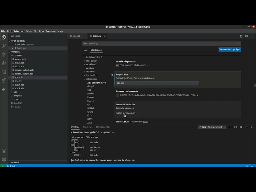The width and height of the screenshot is (256, 192).
Task: Open the Terminal menu
Action: tap(50, 31)
